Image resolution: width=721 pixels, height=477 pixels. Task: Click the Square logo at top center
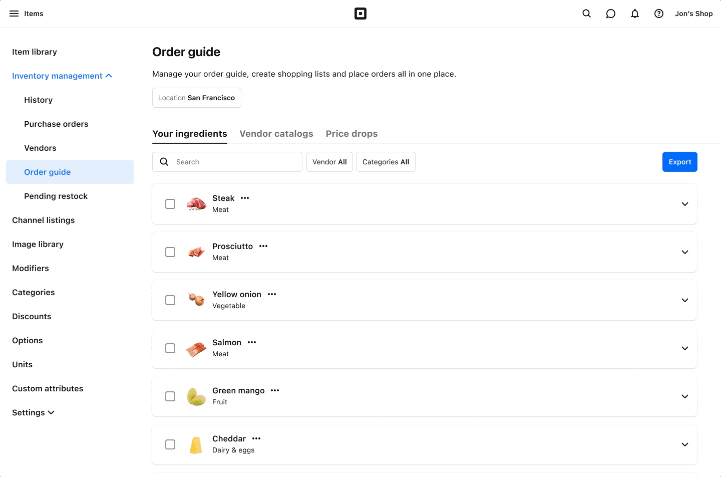click(x=360, y=14)
